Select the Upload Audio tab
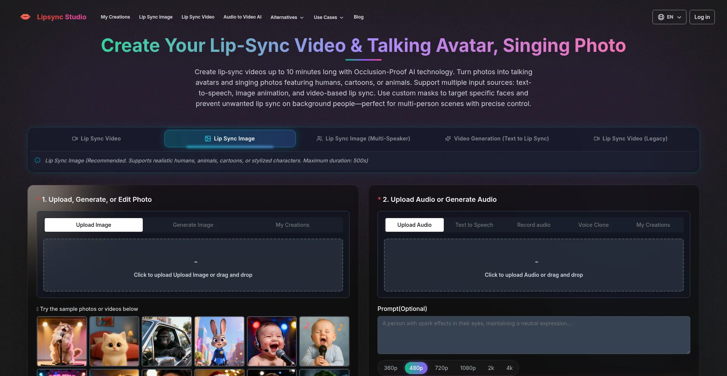The image size is (727, 376). 414,225
